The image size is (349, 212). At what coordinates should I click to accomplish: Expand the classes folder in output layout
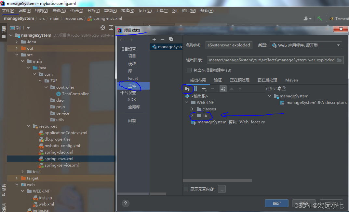[x=192, y=109]
